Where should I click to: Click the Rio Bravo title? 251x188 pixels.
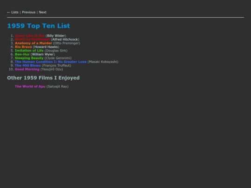tap(23, 47)
